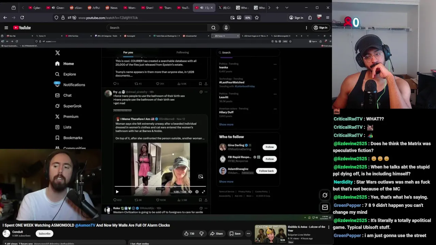Screen dimensions: 436x245
Task: Open Home in the X sidebar
Action: pos(65,64)
